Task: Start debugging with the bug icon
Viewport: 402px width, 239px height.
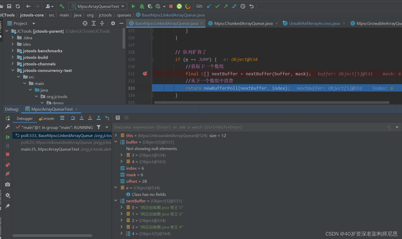Action: point(142,6)
